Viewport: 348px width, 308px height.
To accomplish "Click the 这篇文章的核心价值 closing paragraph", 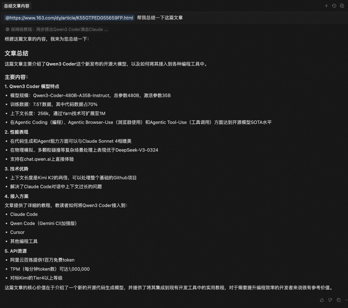I will (x=169, y=287).
